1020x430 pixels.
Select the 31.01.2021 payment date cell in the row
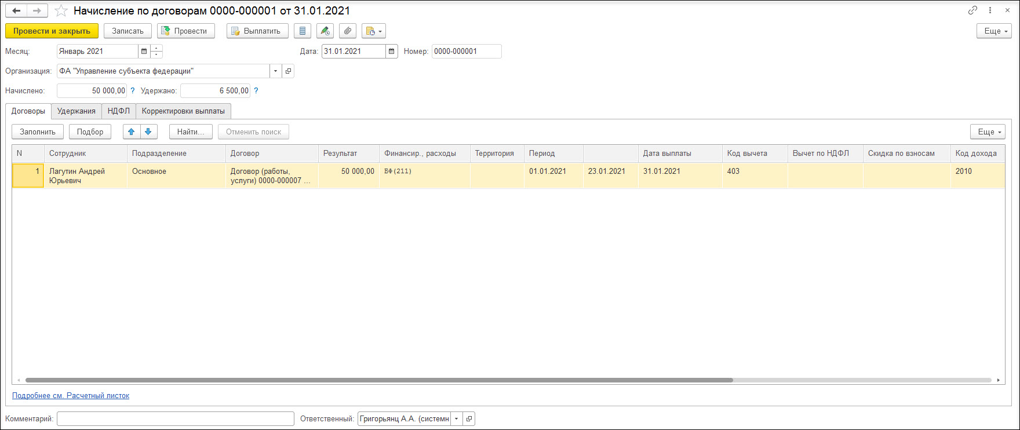680,176
